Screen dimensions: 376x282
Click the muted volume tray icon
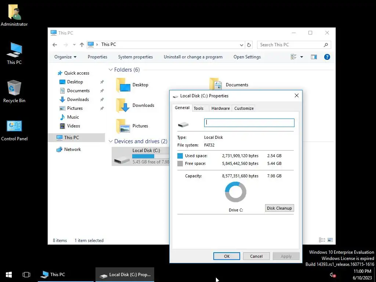coord(332,275)
